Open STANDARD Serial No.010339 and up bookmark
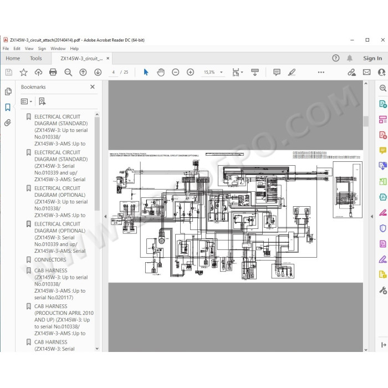This screenshot has width=388, height=388. pos(61,166)
